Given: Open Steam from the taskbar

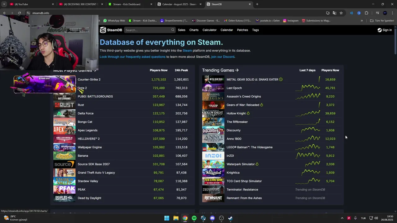Looking at the screenshot, I should (x=230, y=218).
